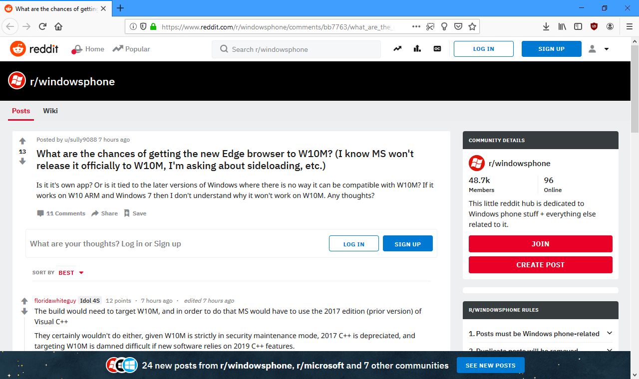
Task: Open tracking protection shield icon
Action: (143, 27)
